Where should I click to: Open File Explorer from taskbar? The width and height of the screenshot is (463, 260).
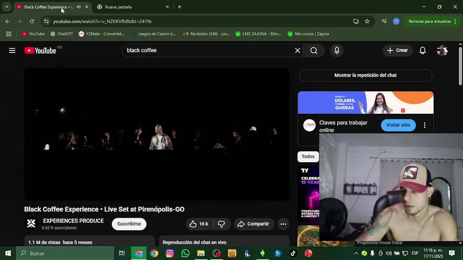pos(201,253)
